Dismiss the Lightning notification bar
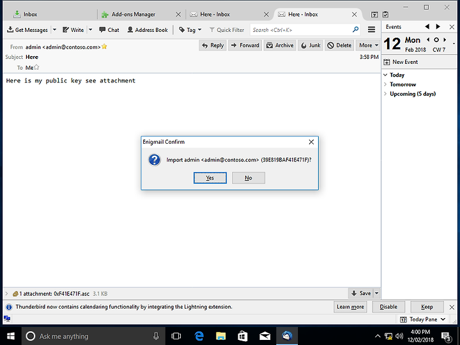 [452, 307]
